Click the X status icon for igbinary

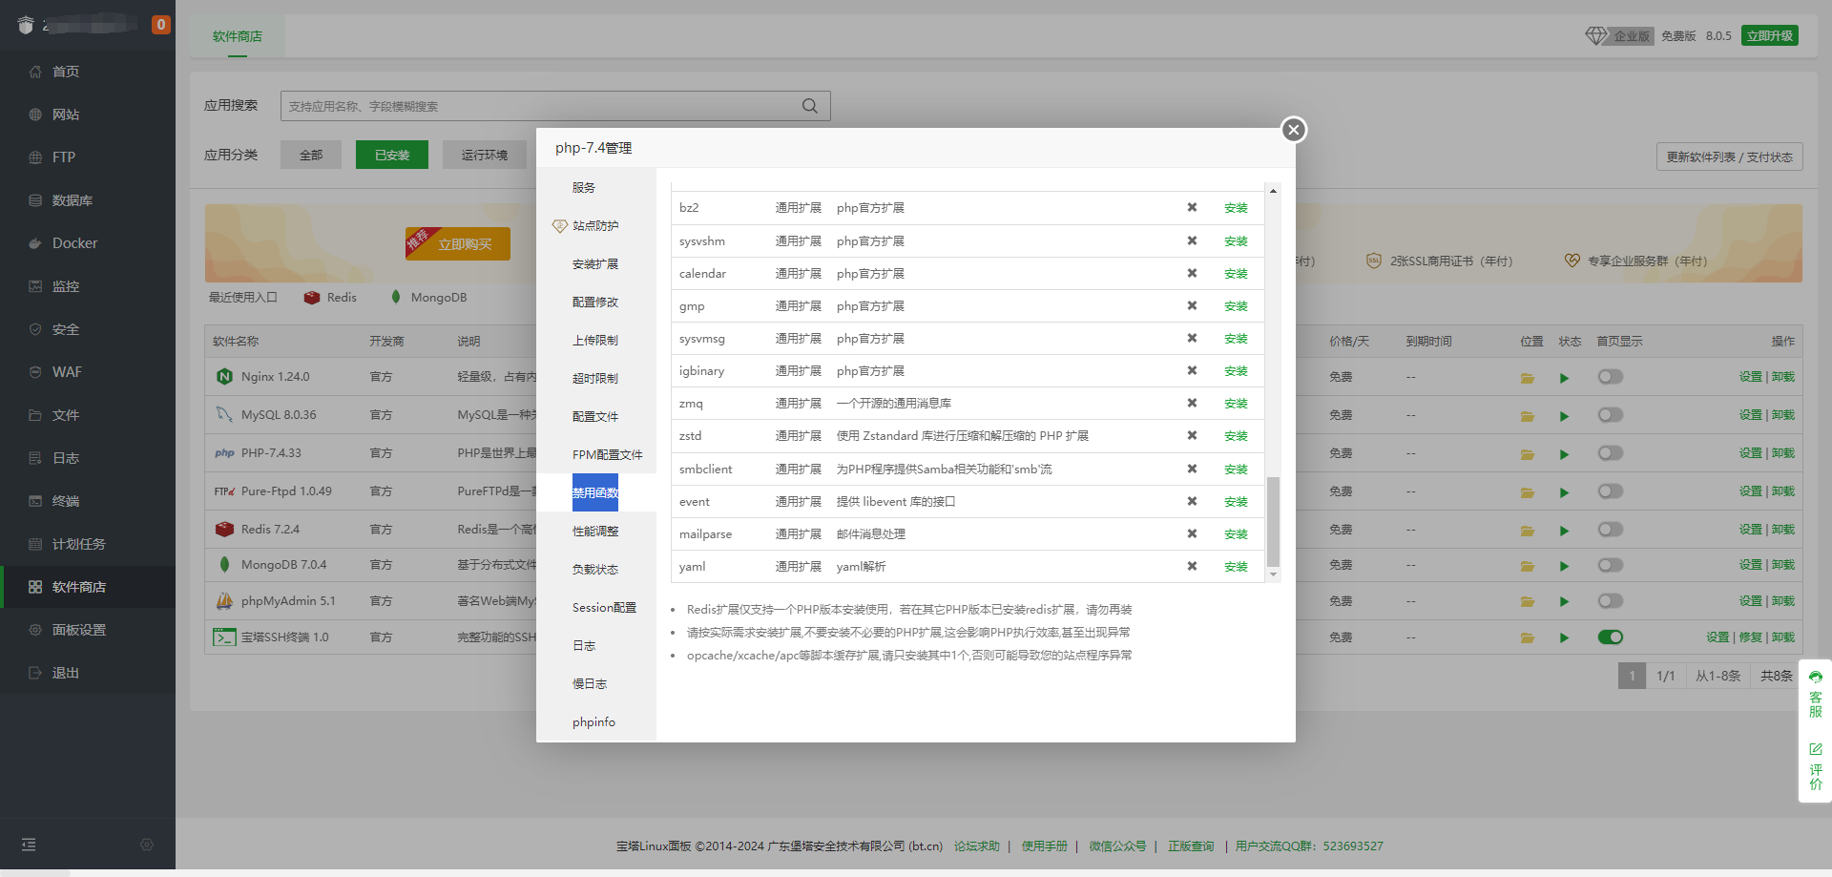pyautogui.click(x=1192, y=370)
